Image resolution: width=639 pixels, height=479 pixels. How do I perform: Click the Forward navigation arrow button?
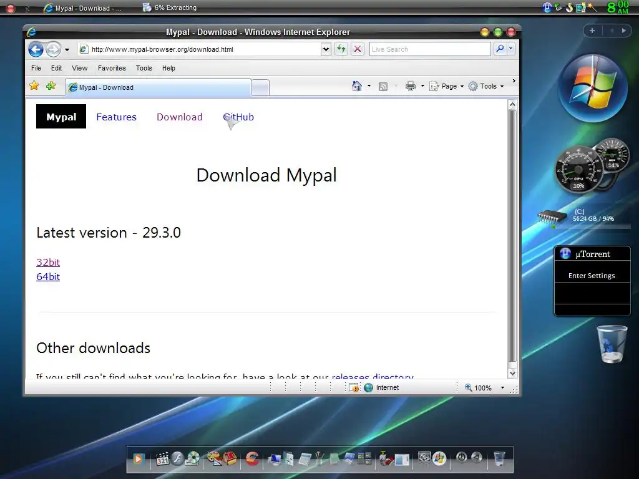click(x=53, y=49)
